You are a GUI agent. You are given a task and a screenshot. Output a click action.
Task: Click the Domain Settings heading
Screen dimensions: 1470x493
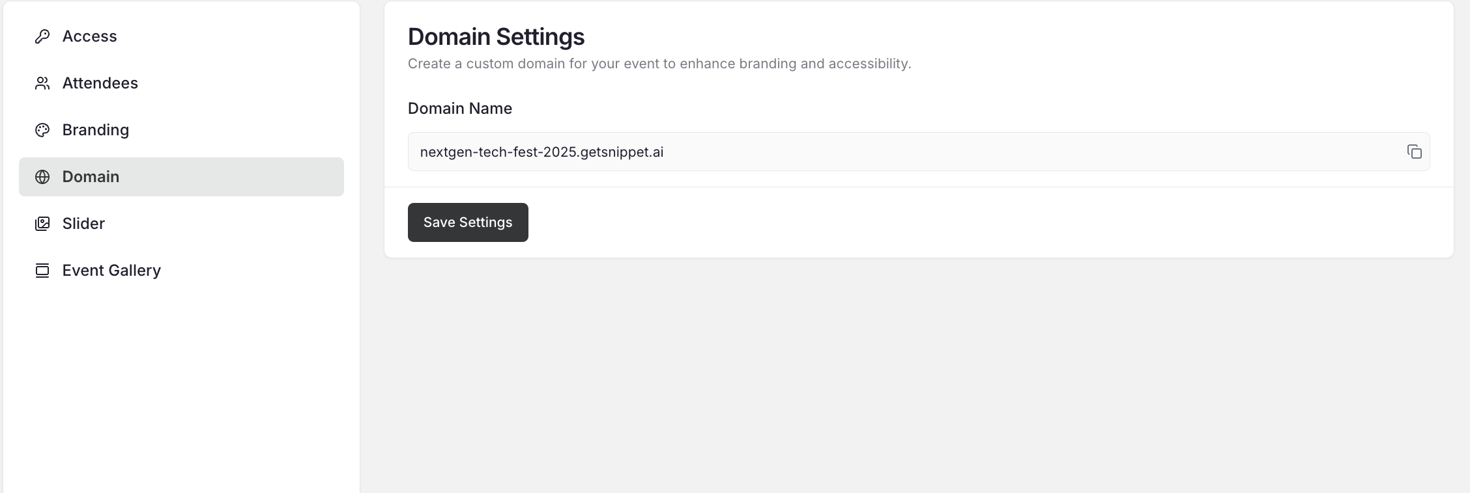tap(496, 36)
